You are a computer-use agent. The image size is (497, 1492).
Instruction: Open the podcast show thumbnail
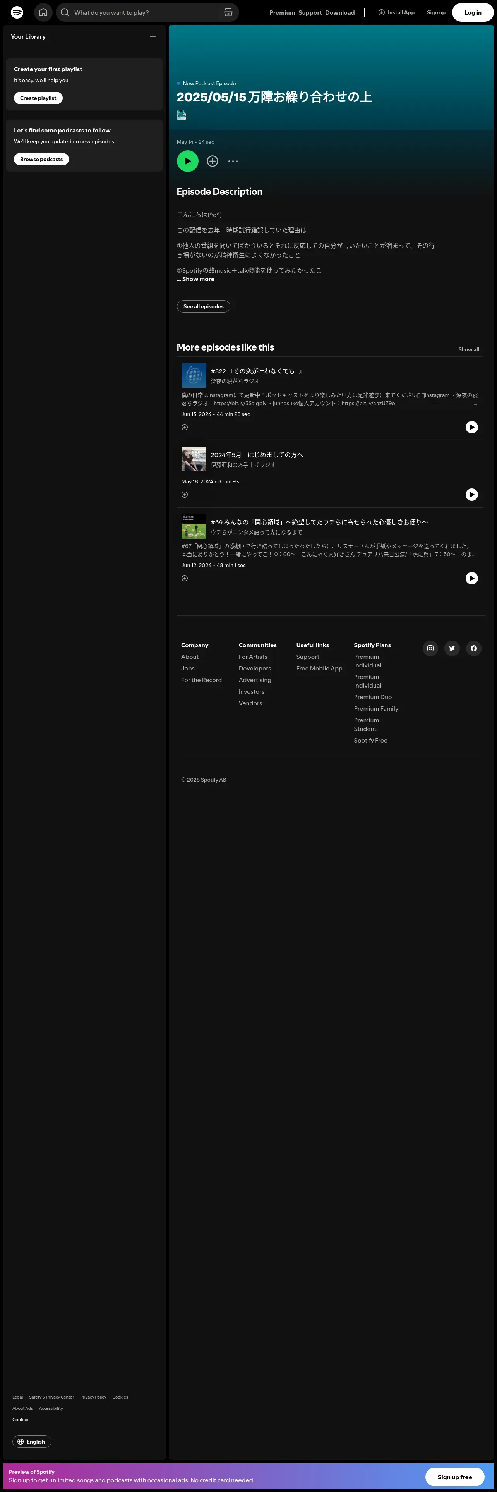[x=182, y=115]
